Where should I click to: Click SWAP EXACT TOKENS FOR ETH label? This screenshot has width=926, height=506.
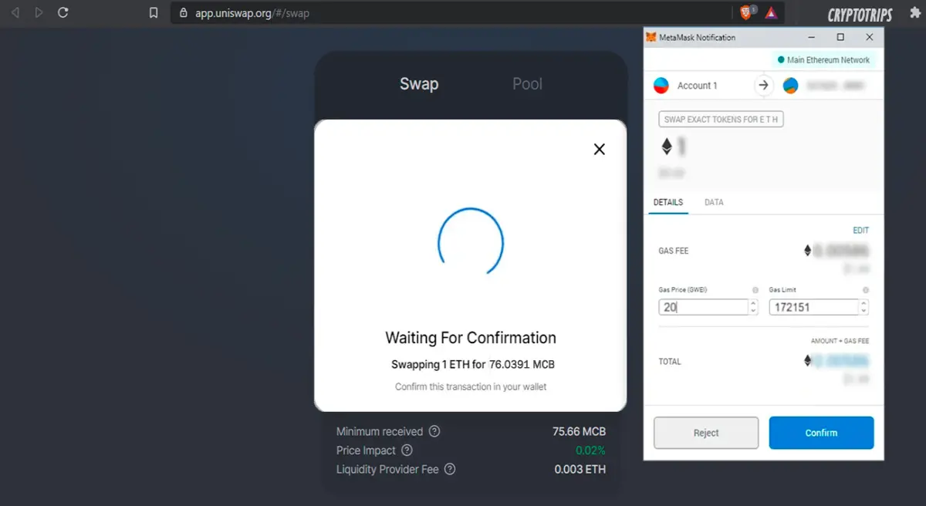point(721,120)
